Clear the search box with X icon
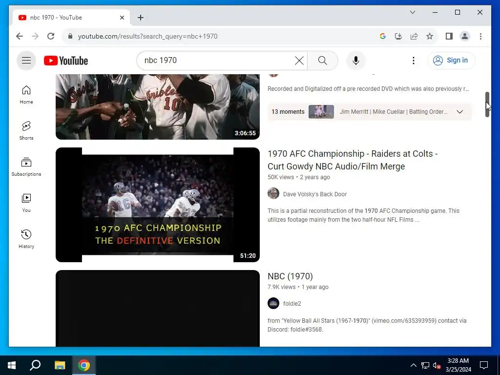The height and width of the screenshot is (375, 500). [299, 60]
